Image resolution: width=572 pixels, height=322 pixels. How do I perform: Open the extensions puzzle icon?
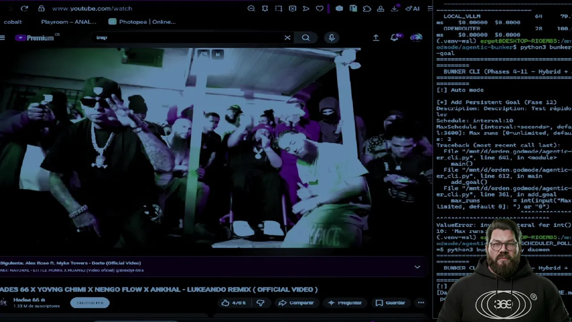[x=367, y=8]
